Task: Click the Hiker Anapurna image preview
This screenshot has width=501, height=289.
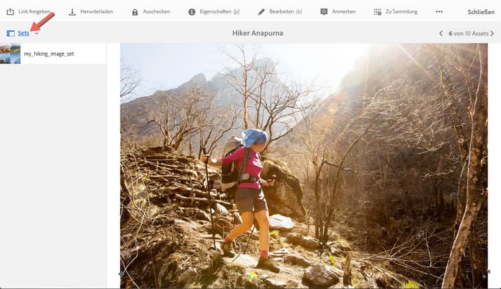Action: pos(304,166)
